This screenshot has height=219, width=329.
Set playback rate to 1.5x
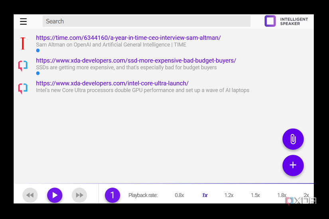coord(255,196)
